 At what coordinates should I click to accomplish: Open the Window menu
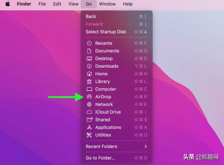coord(107,4)
